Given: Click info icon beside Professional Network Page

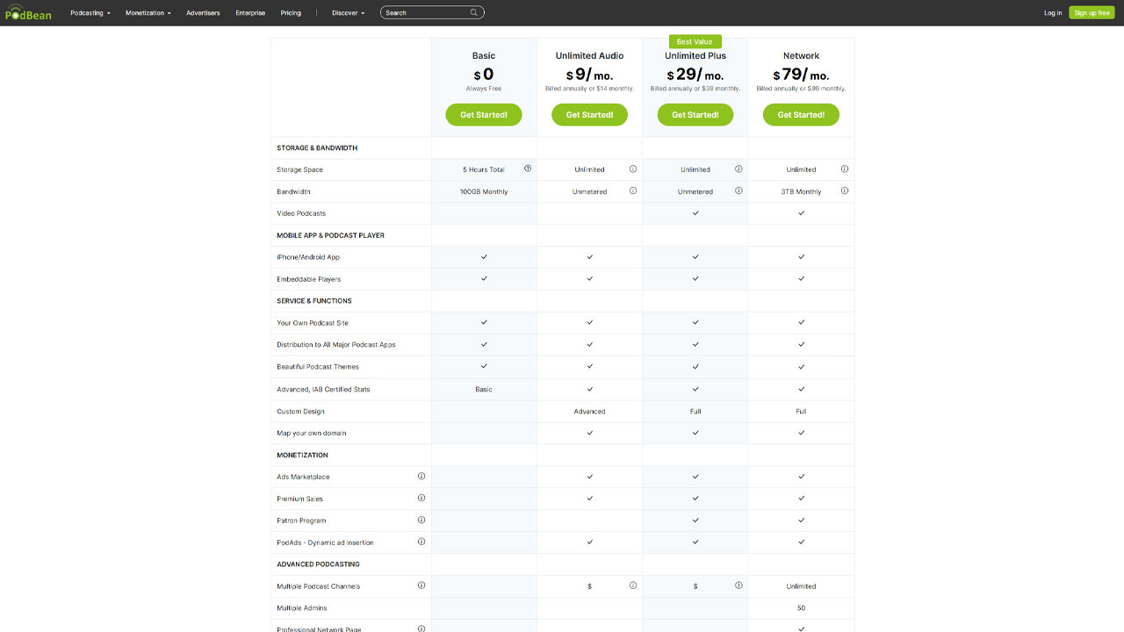Looking at the screenshot, I should [x=421, y=628].
